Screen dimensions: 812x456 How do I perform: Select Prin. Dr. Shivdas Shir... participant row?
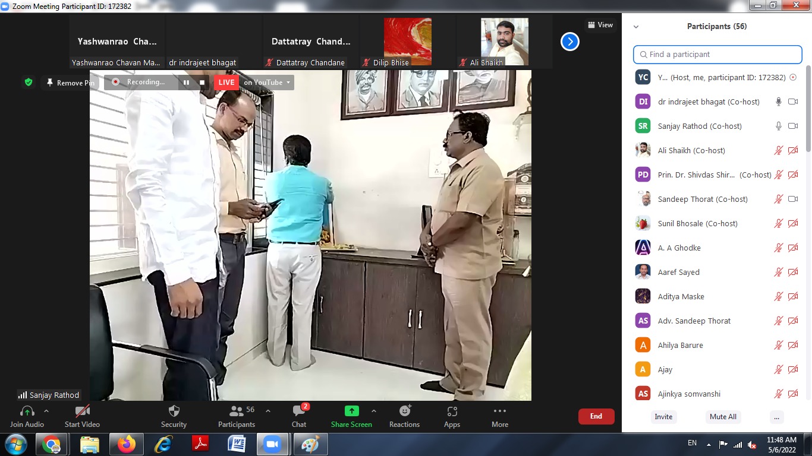(x=713, y=175)
